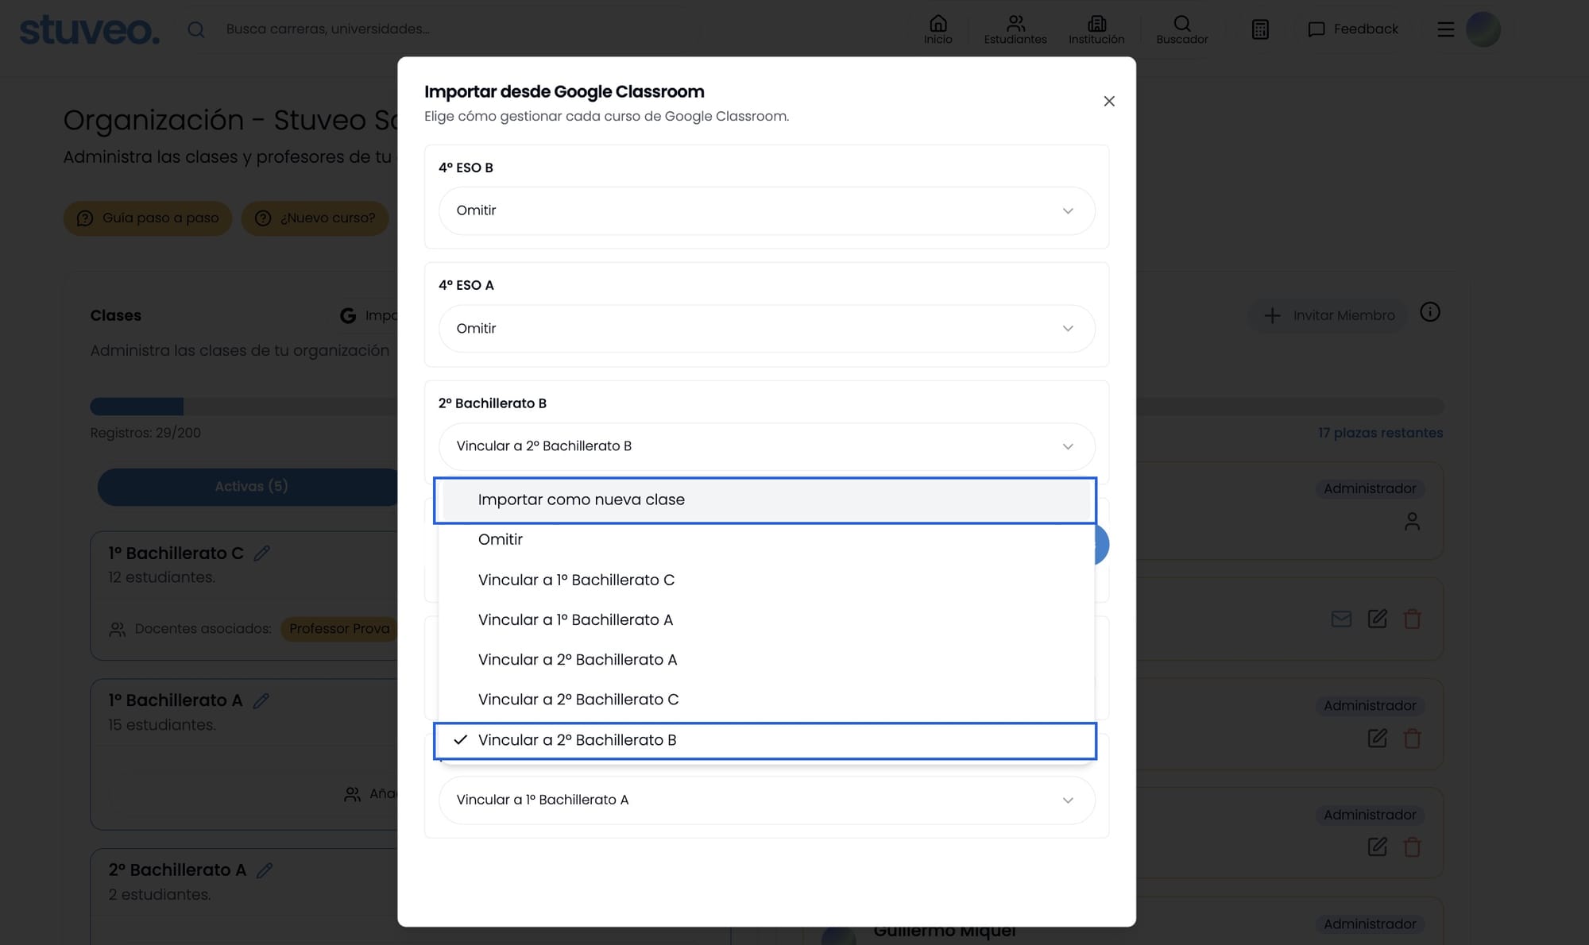Open the calculator icon in header
The image size is (1589, 945).
[1260, 29]
